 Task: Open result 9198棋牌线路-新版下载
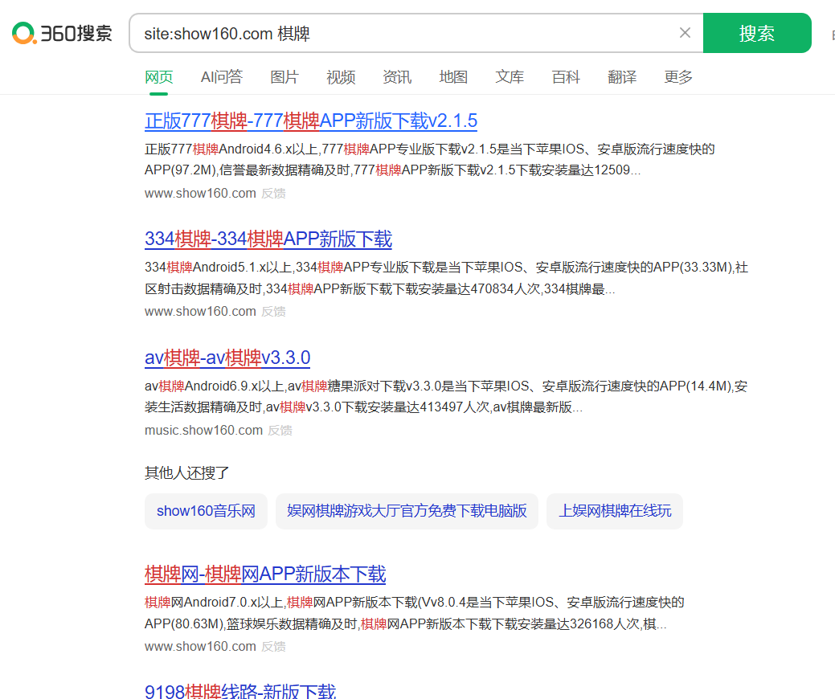(240, 691)
